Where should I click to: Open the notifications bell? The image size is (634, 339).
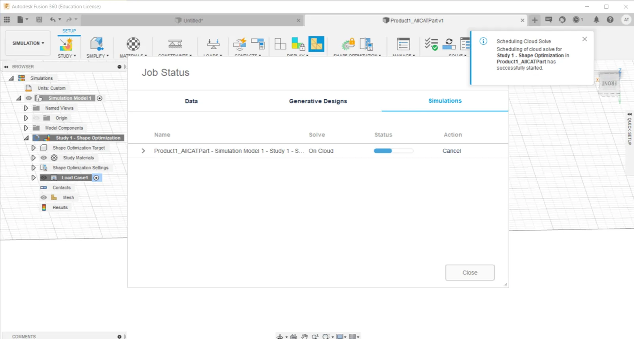(596, 19)
